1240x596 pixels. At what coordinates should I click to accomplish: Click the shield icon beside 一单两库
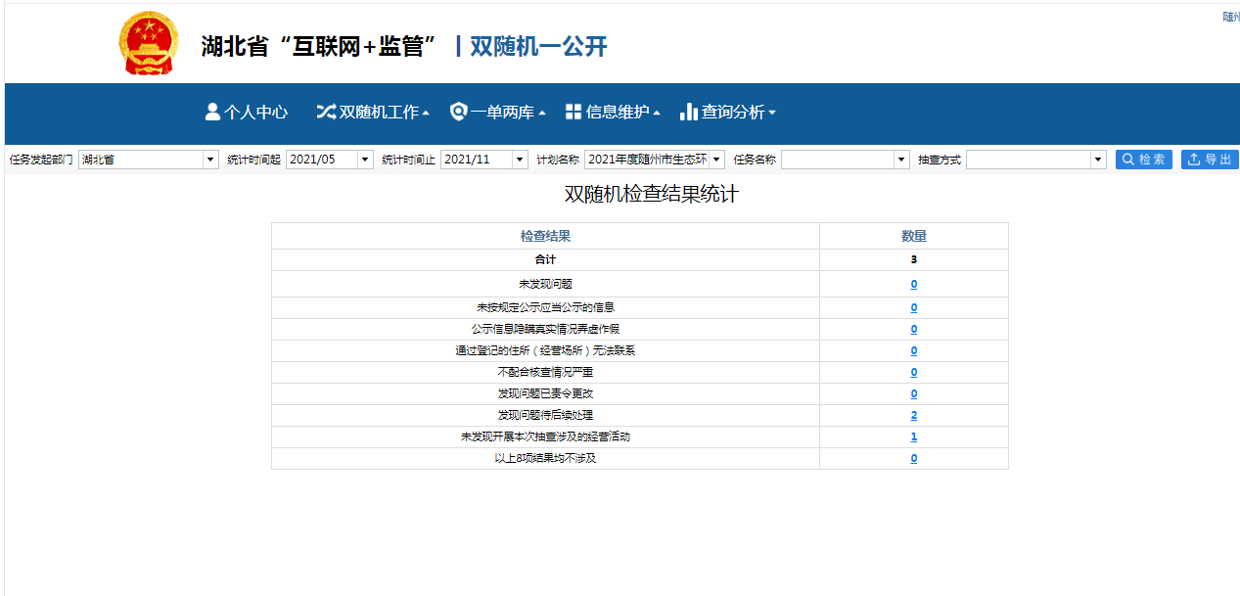[458, 112]
